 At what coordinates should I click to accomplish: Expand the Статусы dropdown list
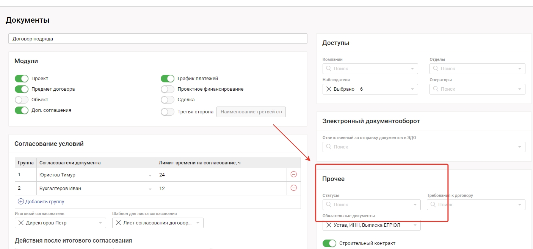pyautogui.click(x=415, y=205)
